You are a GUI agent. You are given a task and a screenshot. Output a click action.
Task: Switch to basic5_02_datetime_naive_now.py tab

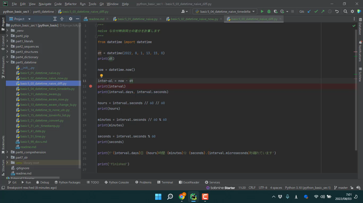tap(194, 19)
